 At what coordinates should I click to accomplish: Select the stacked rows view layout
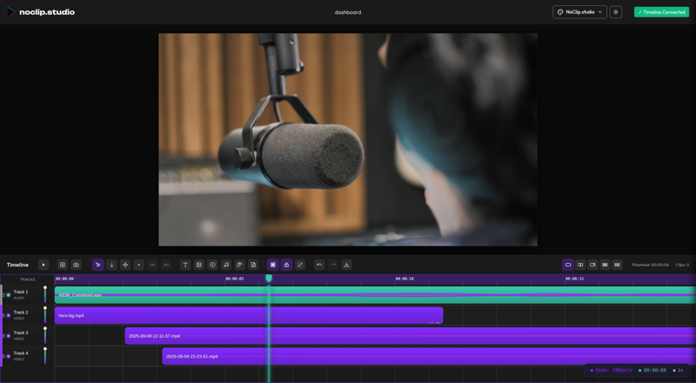point(617,265)
